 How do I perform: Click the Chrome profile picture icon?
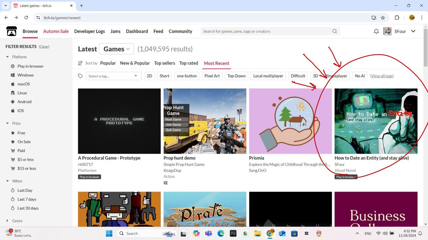pos(412,17)
